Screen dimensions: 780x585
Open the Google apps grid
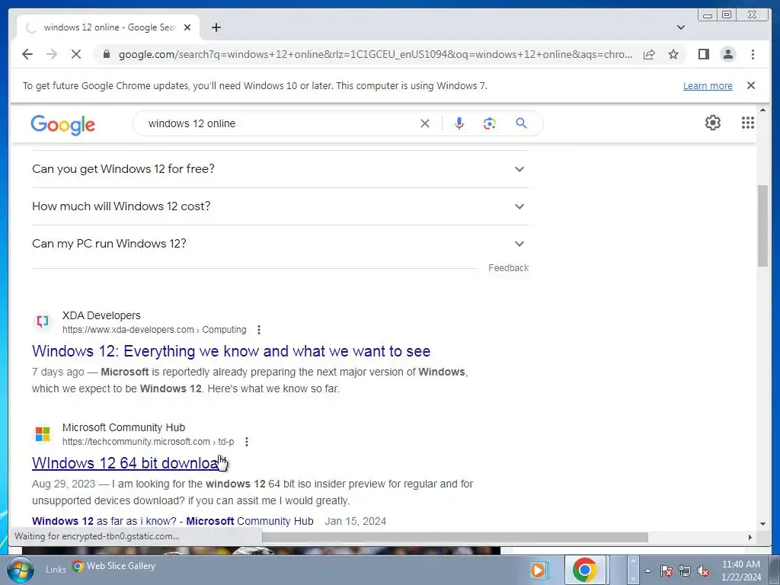tap(748, 123)
